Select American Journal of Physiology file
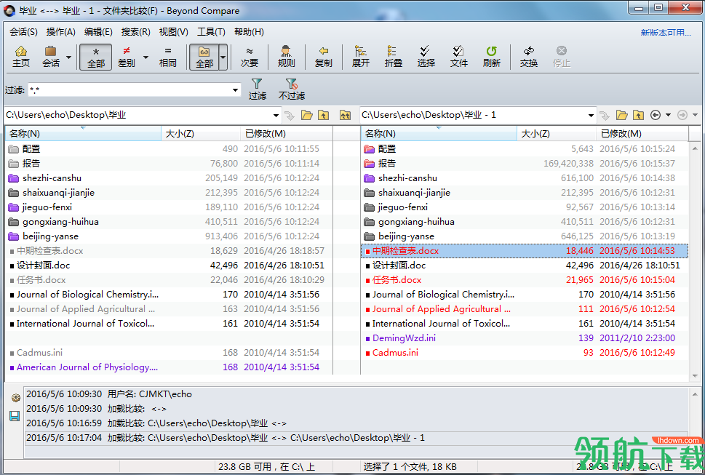This screenshot has width=705, height=475. click(x=169, y=367)
